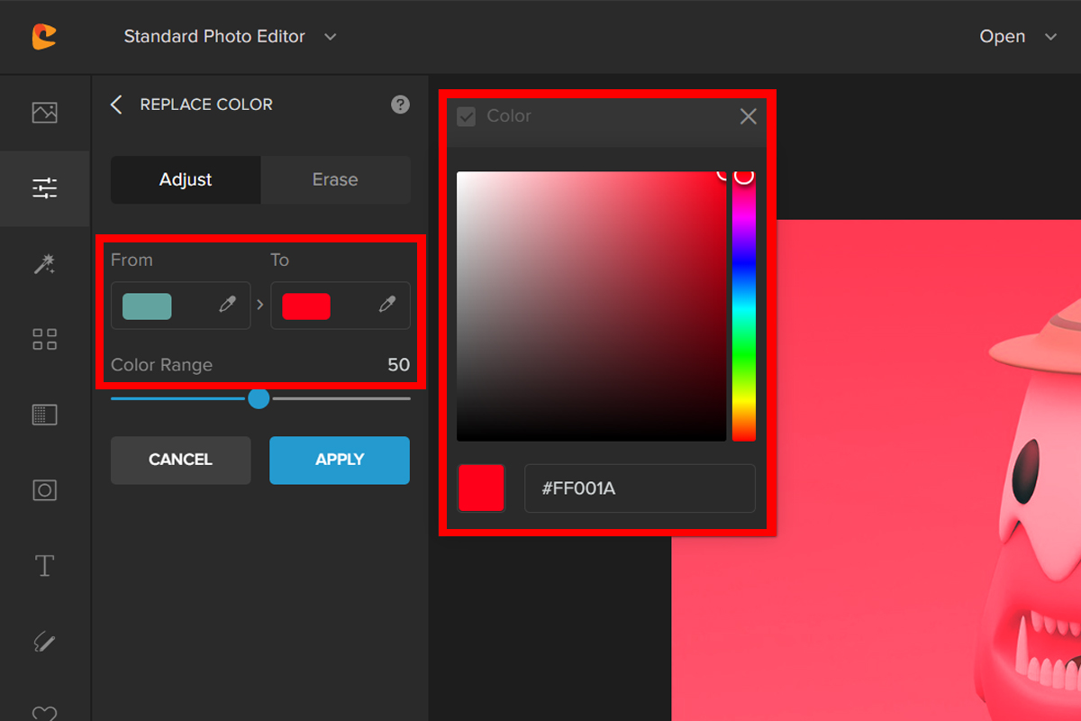Select the Edit adjustments sliders icon
The height and width of the screenshot is (721, 1081).
tap(44, 188)
